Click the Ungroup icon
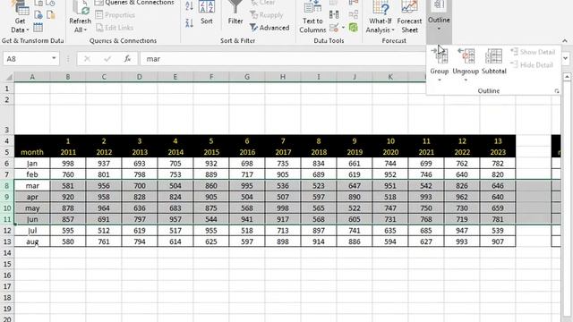Image resolution: width=573 pixels, height=322 pixels. [466, 56]
